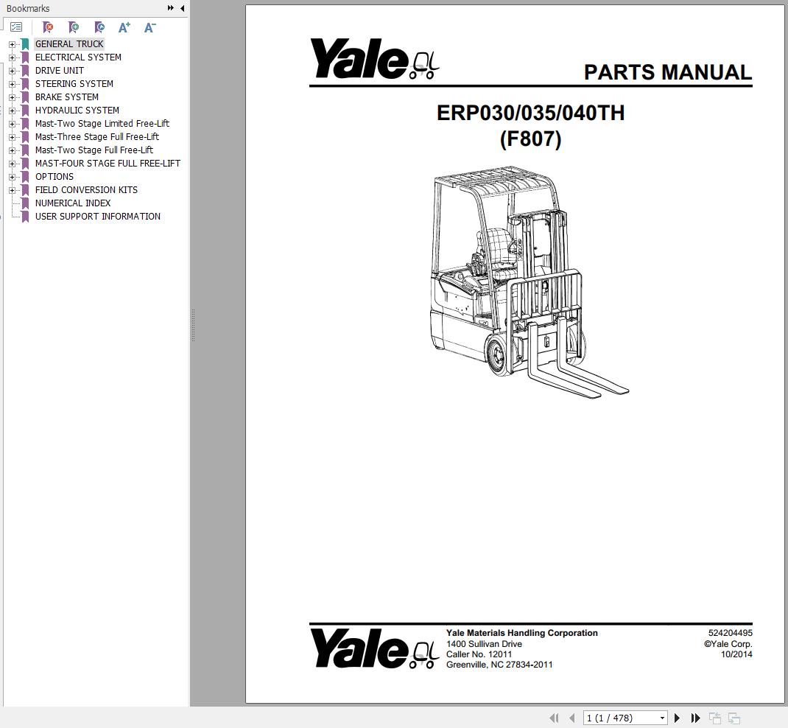Open the USER SUPPORT INFORMATION bookmark
The image size is (788, 728).
pos(97,216)
